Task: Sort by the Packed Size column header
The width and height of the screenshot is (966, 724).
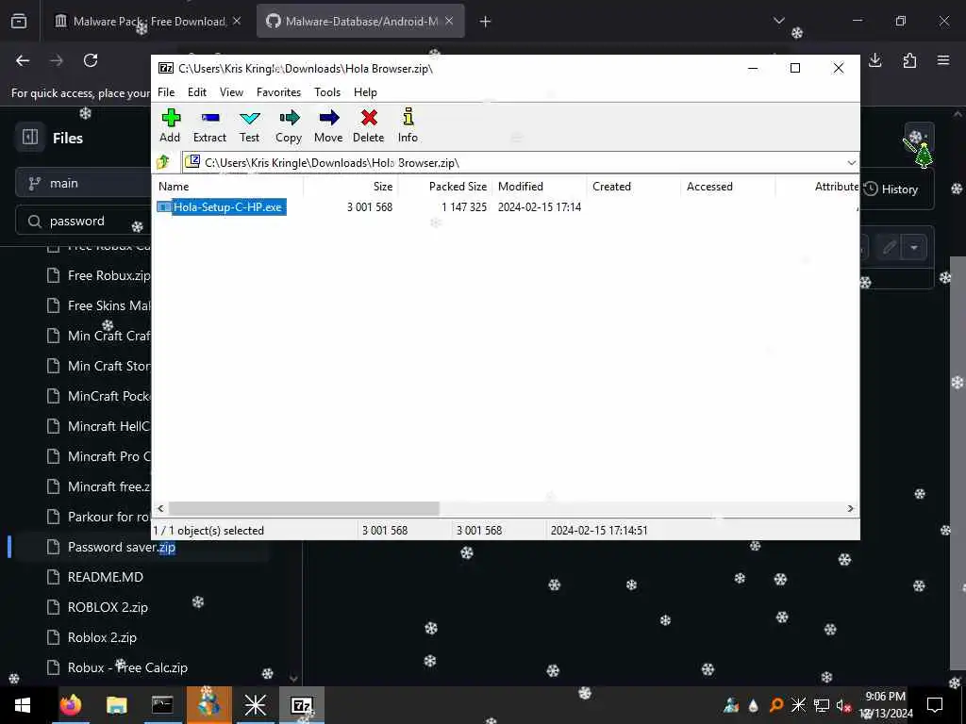Action: pyautogui.click(x=445, y=187)
